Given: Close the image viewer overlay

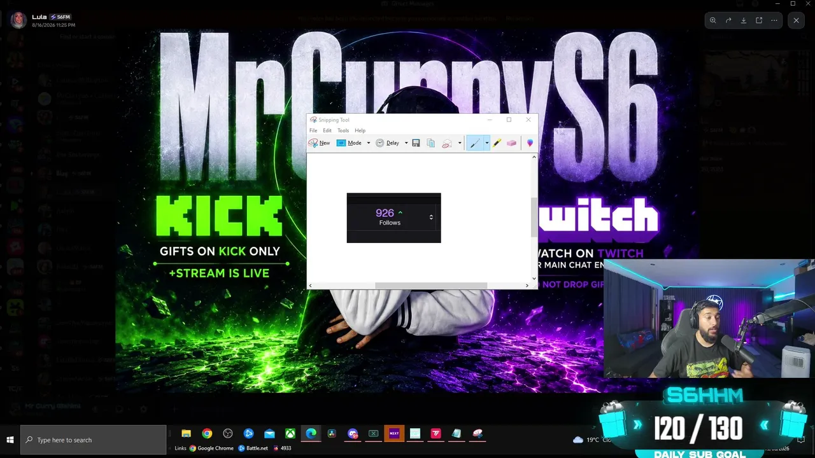Looking at the screenshot, I should (x=796, y=20).
